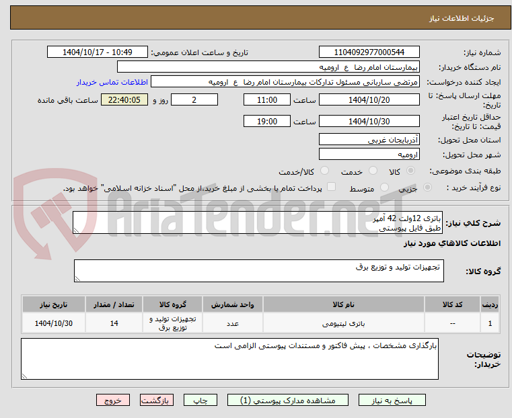Click the buyer notes text area

point(229,359)
